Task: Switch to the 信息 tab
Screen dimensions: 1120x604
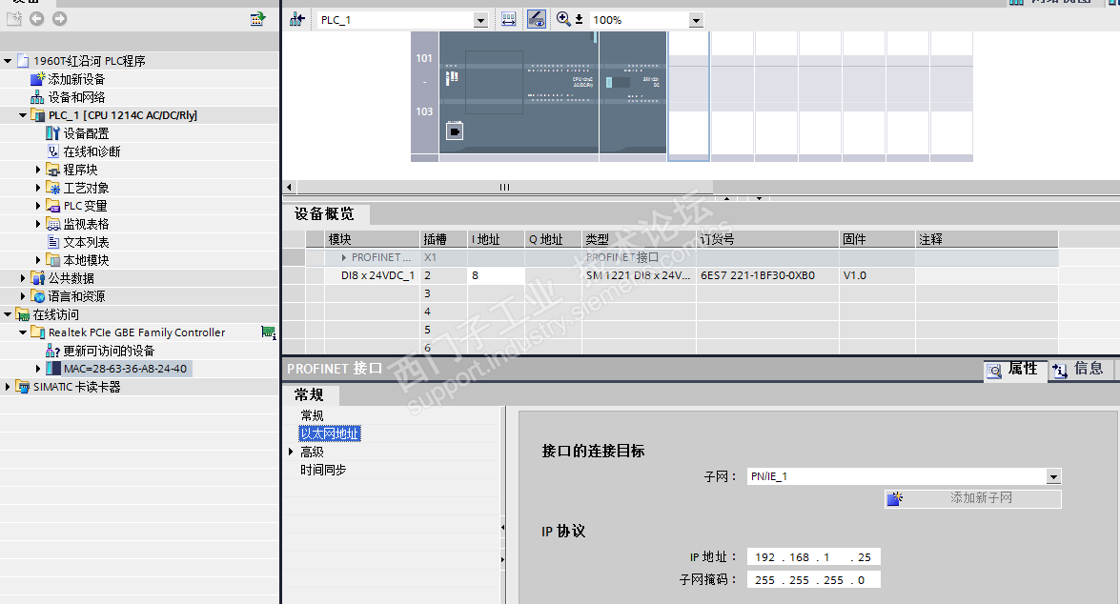Action: [1080, 370]
